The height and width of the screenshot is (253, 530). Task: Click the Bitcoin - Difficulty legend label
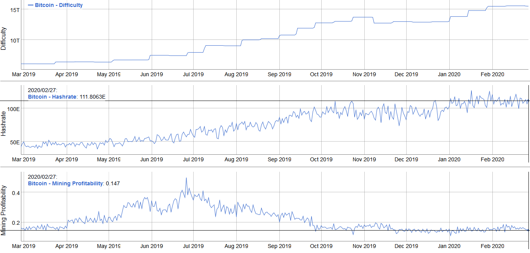[x=59, y=5]
